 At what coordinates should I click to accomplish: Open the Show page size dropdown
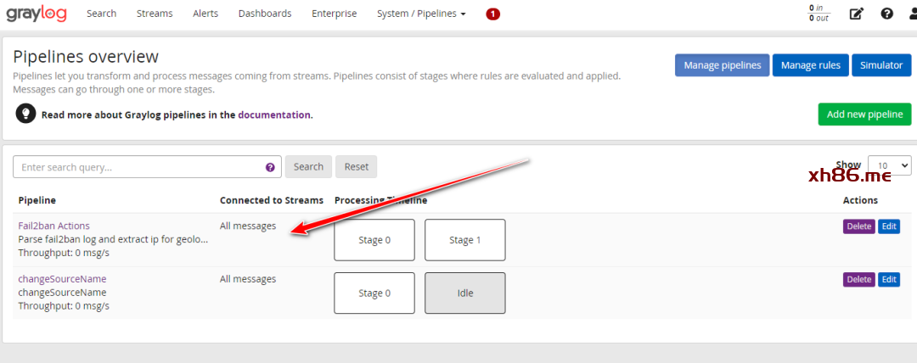click(x=889, y=165)
